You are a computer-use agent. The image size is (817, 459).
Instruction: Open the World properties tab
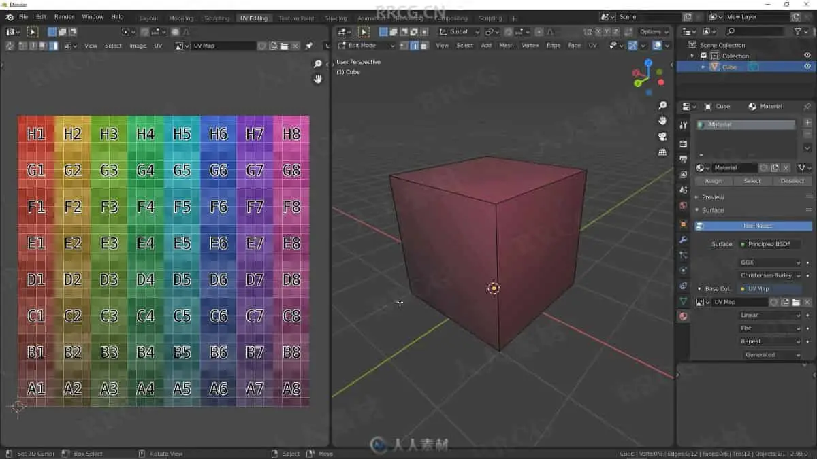pyautogui.click(x=684, y=205)
